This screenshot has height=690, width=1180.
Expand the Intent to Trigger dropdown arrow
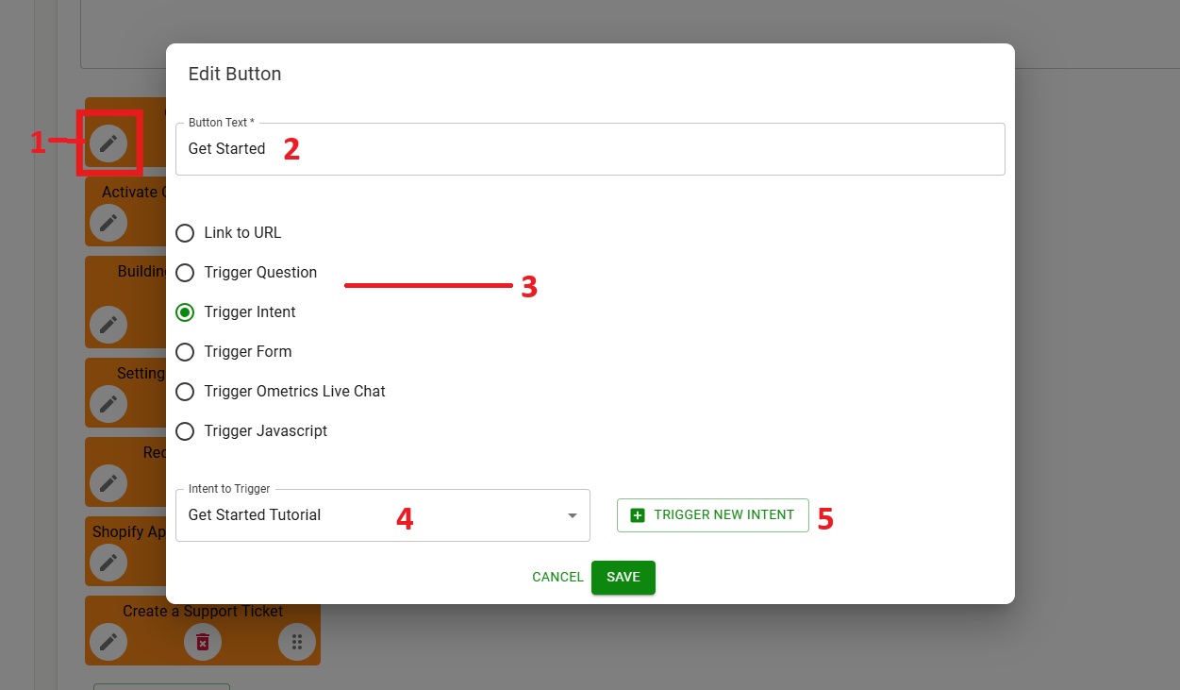(572, 515)
